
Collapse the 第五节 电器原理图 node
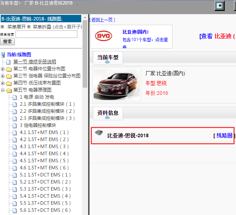[2, 90]
